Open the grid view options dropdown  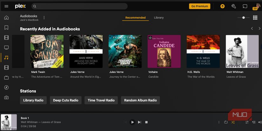click(255, 18)
